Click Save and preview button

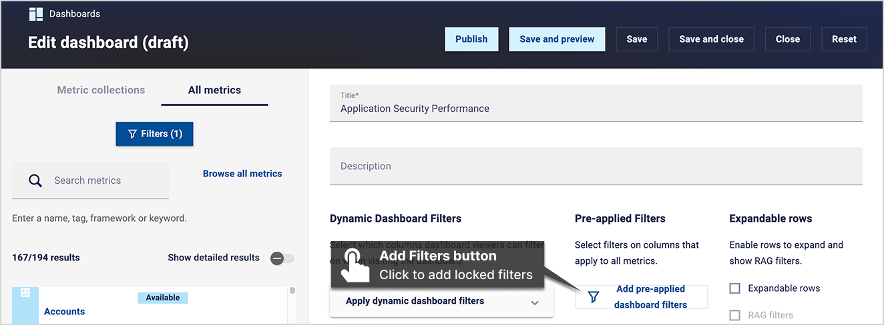coord(557,39)
